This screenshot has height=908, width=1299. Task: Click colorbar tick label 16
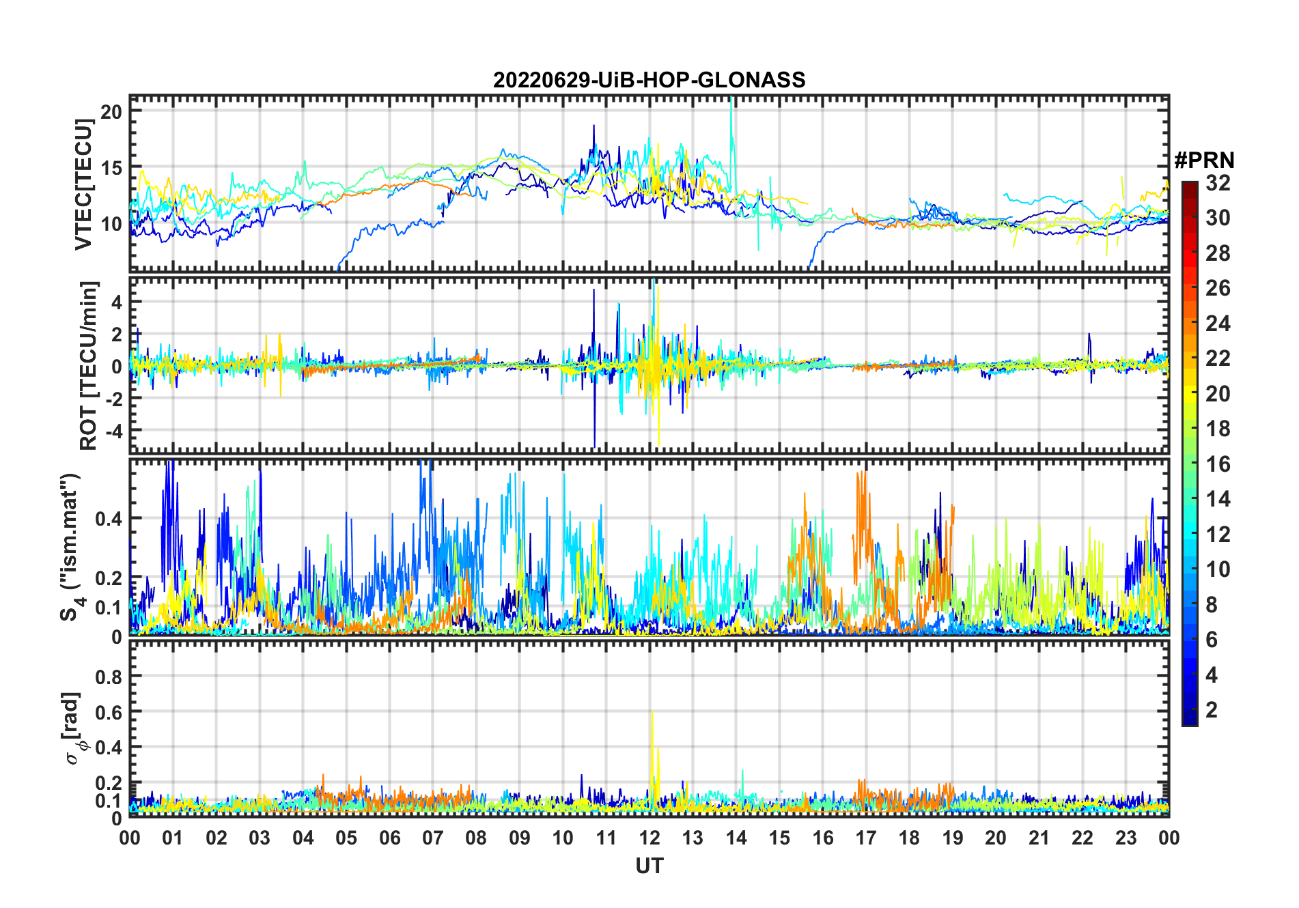tap(1218, 464)
